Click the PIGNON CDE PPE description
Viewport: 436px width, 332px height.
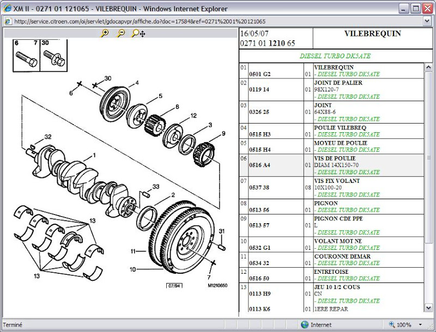tap(338, 218)
